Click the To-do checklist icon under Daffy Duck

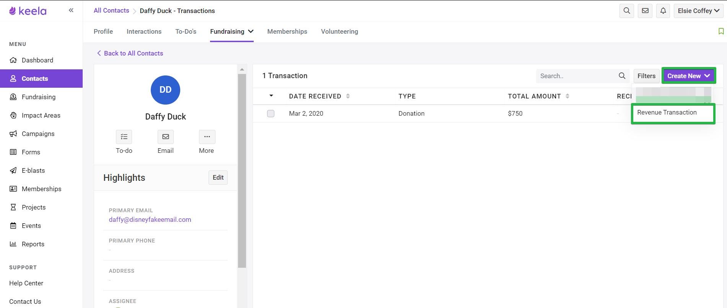[124, 137]
